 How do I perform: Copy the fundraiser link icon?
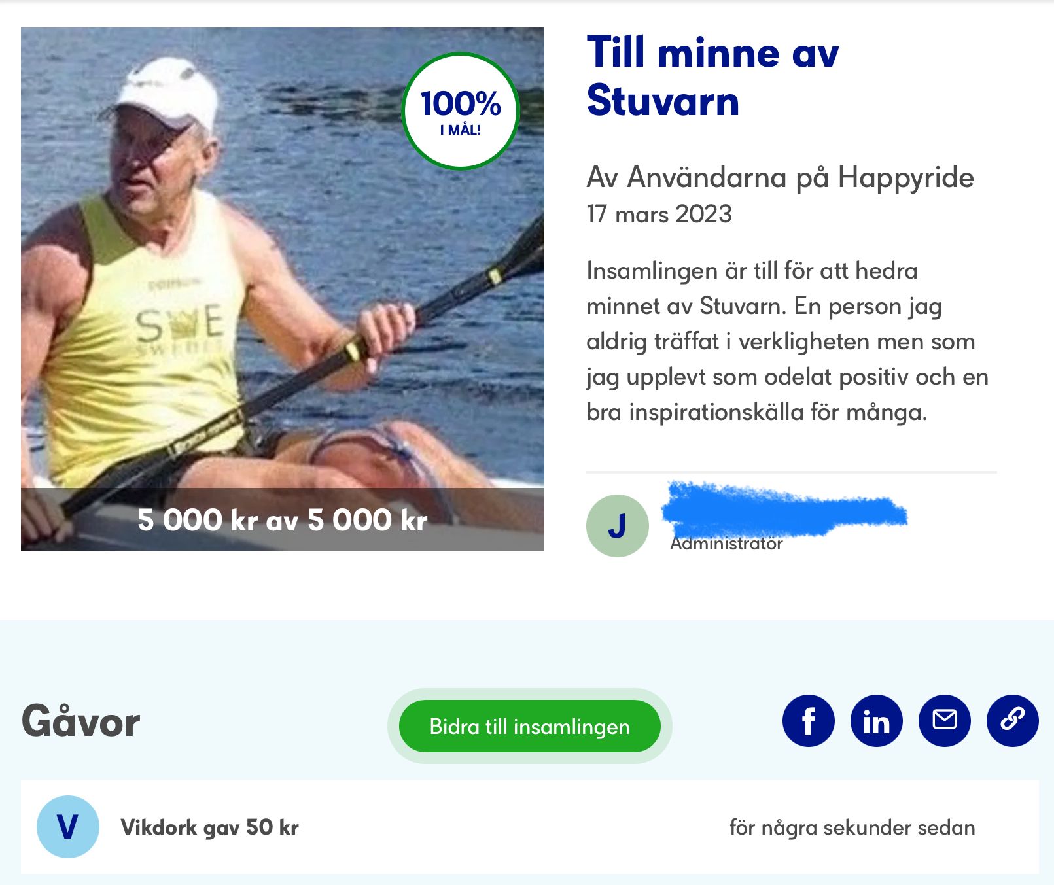(1012, 721)
